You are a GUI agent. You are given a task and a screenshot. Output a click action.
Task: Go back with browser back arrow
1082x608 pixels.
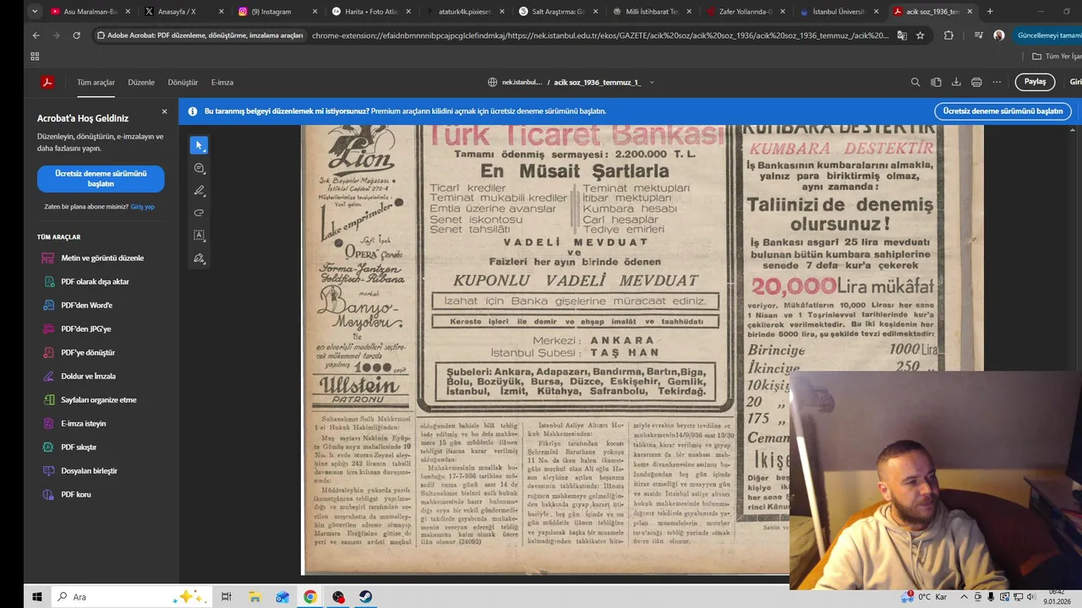tap(36, 35)
